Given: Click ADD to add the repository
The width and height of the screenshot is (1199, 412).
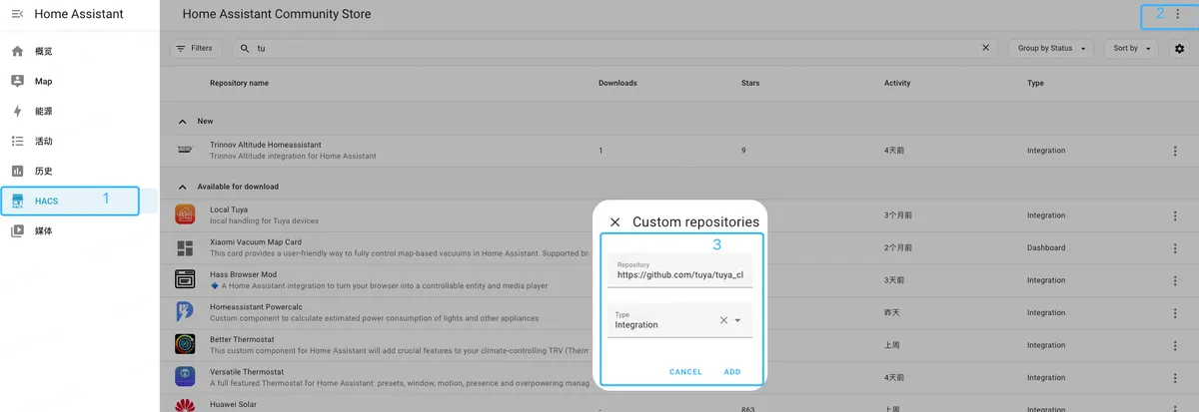Looking at the screenshot, I should 732,372.
